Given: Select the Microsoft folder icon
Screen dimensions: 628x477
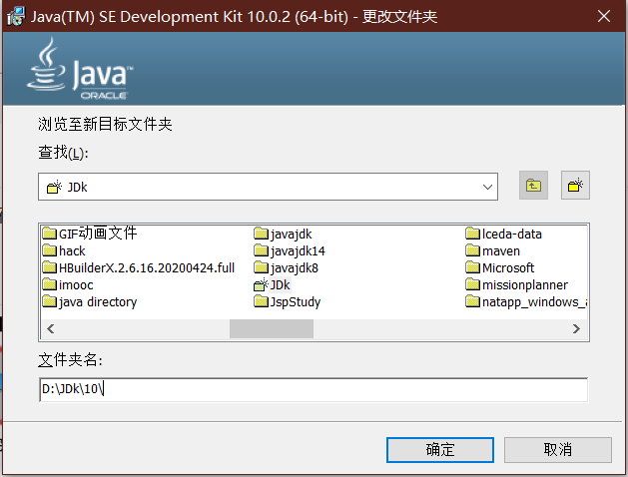Looking at the screenshot, I should click(472, 267).
